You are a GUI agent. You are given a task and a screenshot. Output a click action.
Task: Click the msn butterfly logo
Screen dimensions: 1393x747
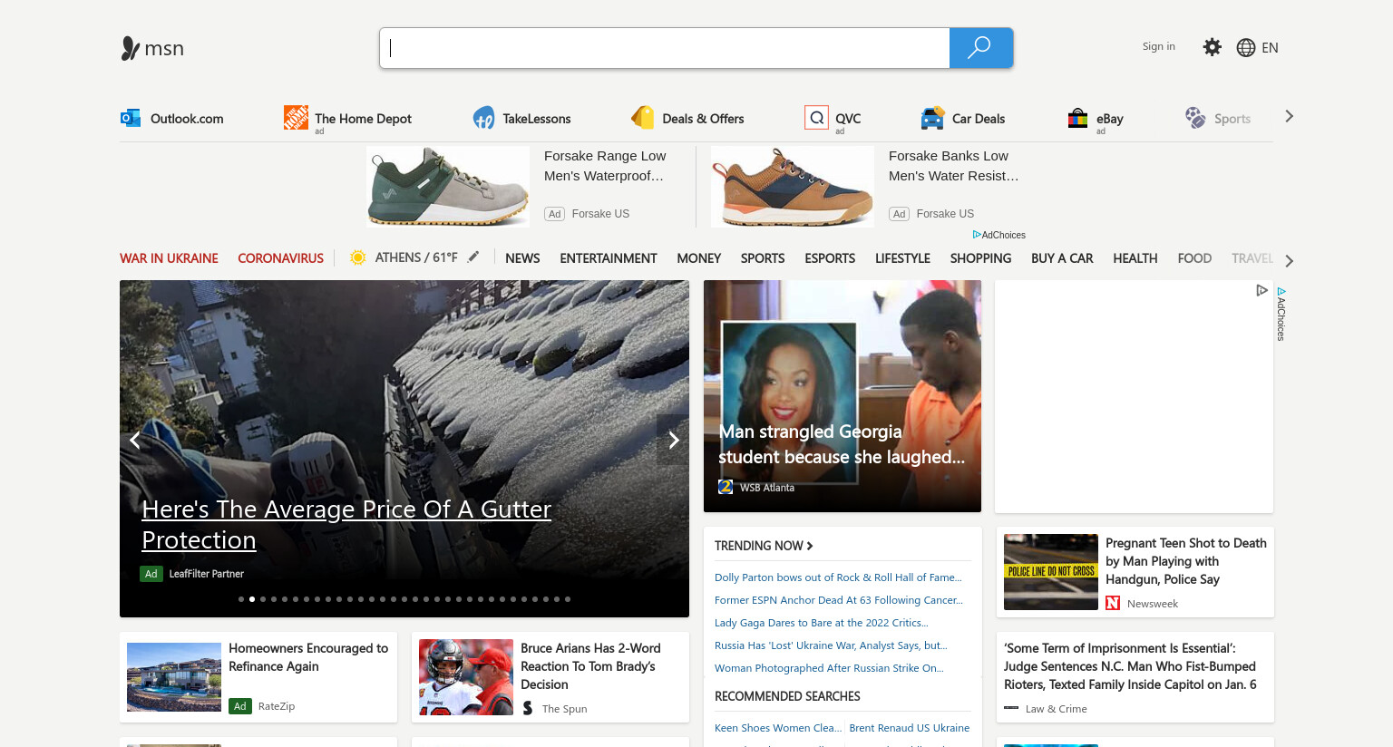point(131,48)
